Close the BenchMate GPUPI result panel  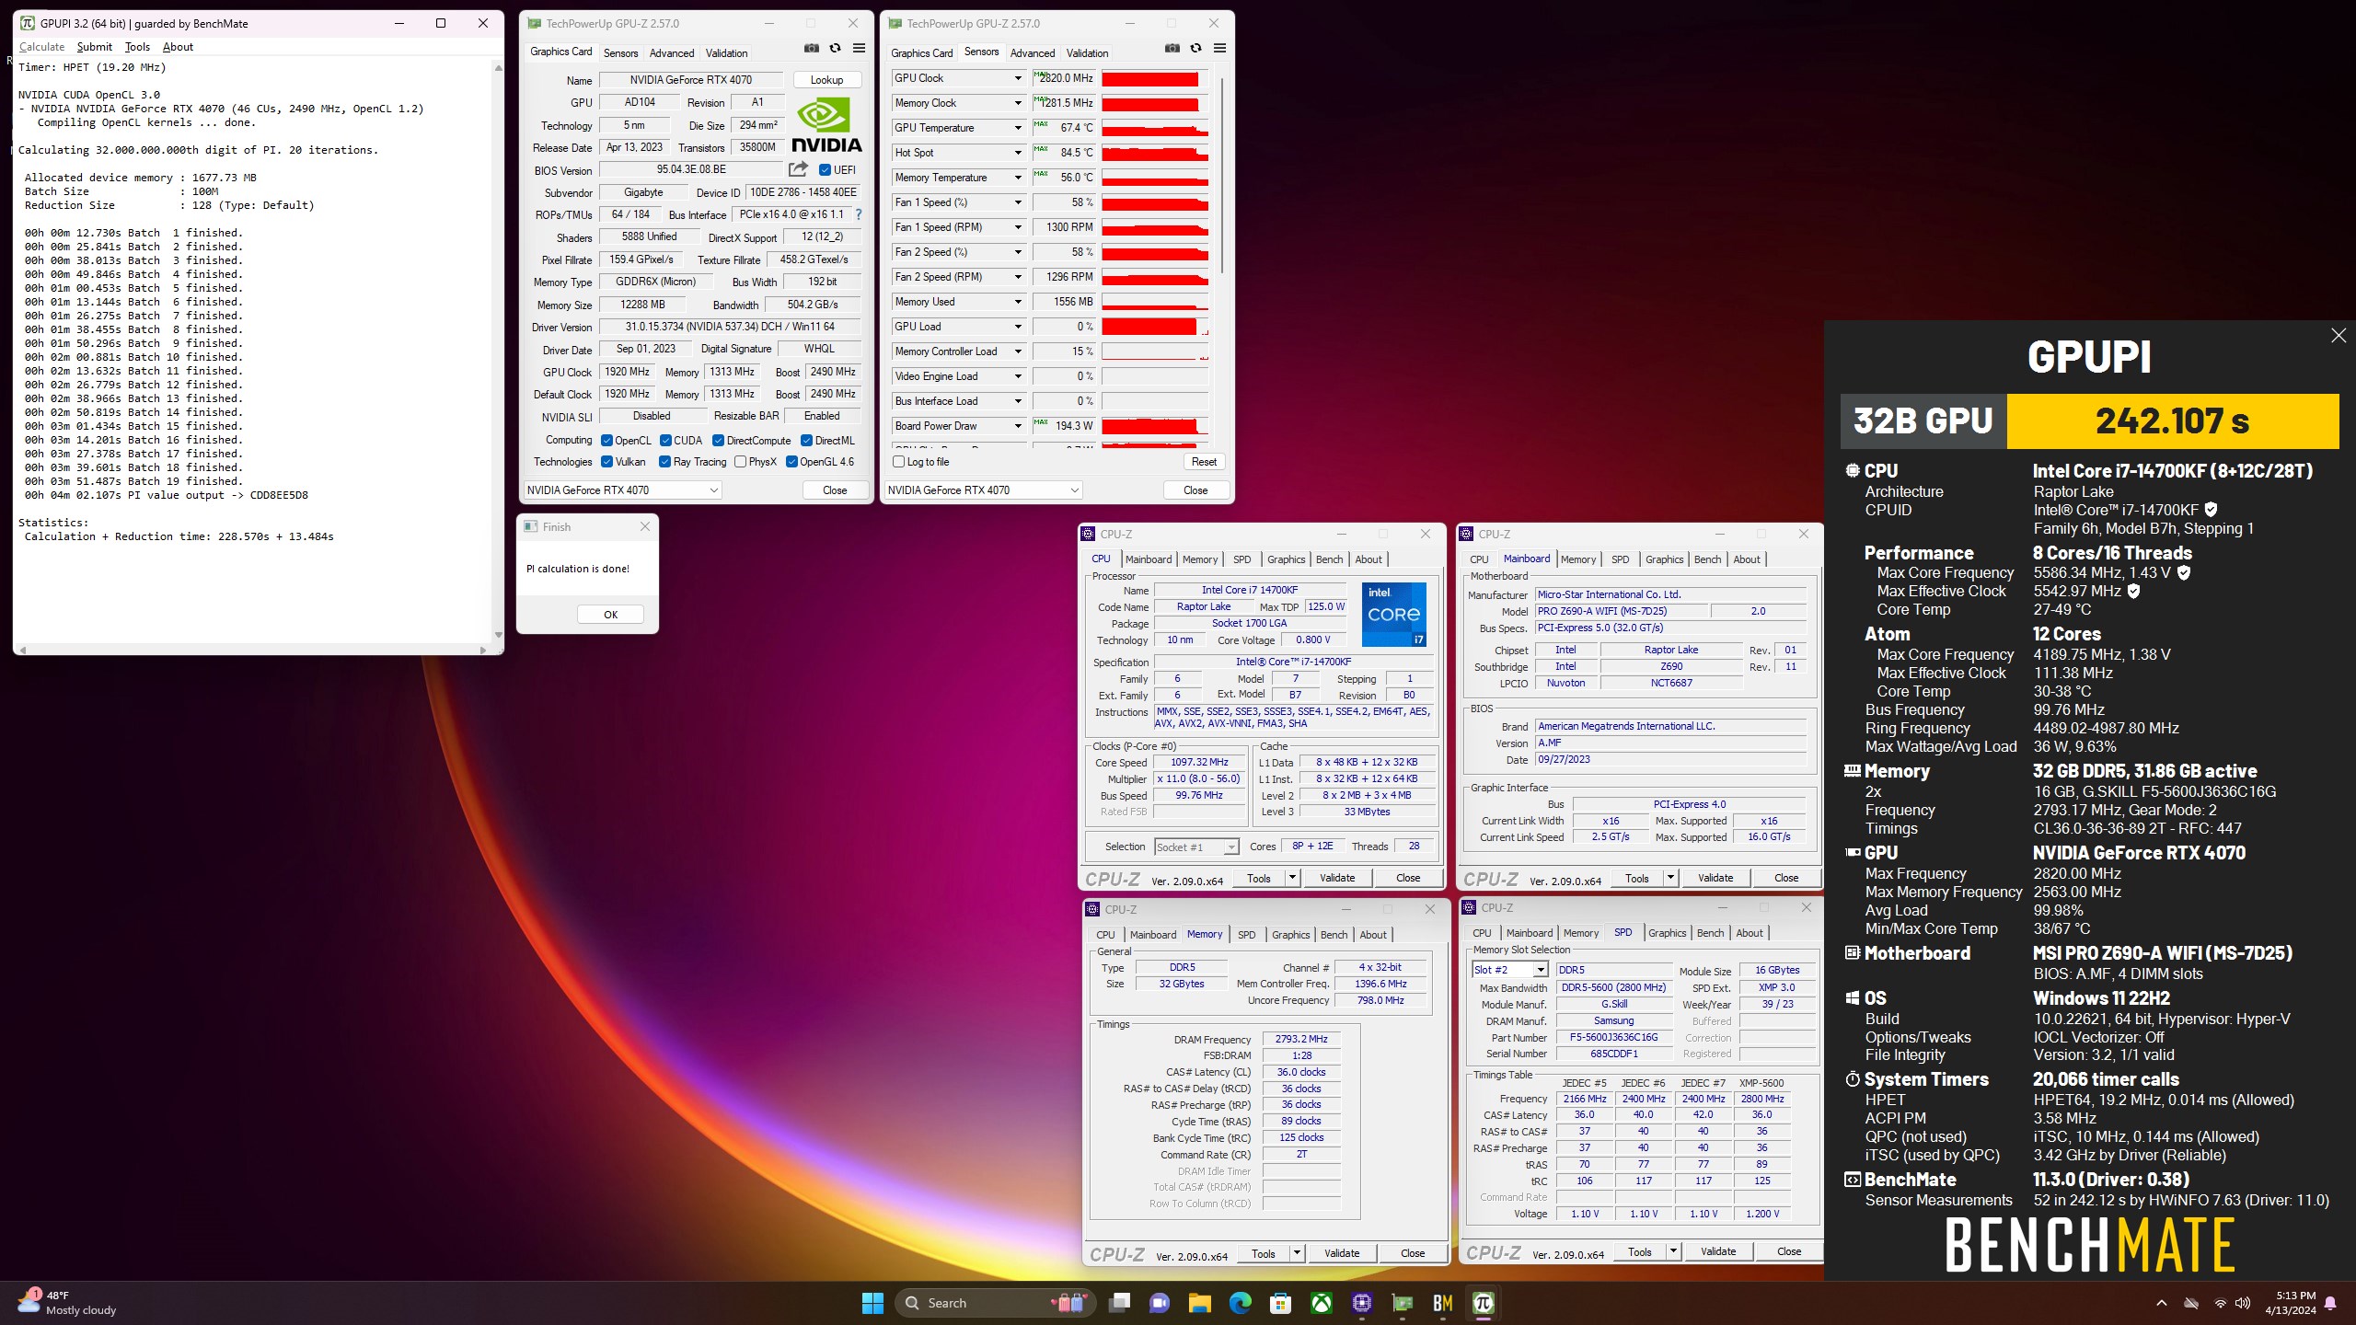point(2339,336)
